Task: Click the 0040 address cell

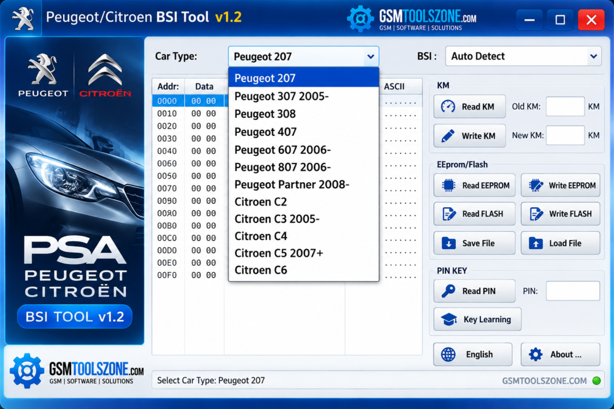Action: coord(167,151)
